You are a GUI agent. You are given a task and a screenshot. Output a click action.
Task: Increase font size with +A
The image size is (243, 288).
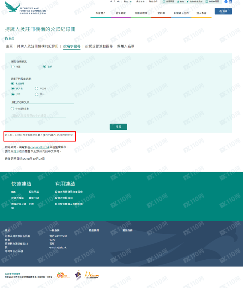click(118, 2)
